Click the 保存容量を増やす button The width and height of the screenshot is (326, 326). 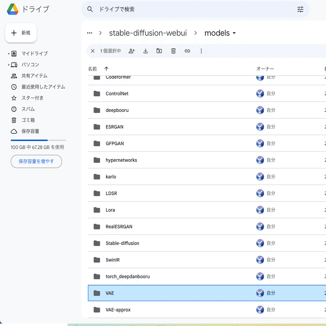pyautogui.click(x=36, y=161)
